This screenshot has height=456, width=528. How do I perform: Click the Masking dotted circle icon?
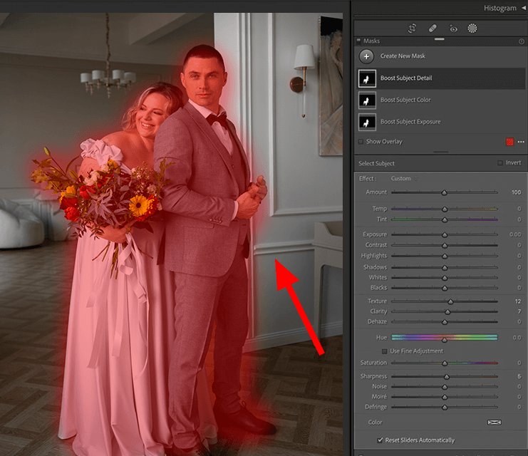[x=472, y=28]
